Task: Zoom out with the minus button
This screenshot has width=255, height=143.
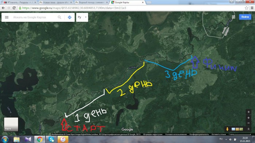Action: (248, 123)
